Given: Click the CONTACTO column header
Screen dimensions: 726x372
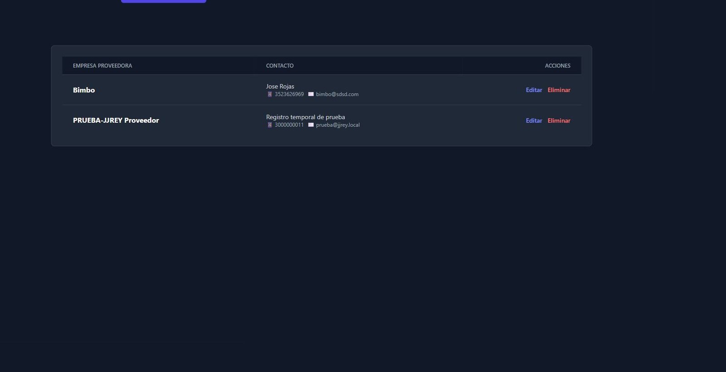Looking at the screenshot, I should pyautogui.click(x=280, y=66).
